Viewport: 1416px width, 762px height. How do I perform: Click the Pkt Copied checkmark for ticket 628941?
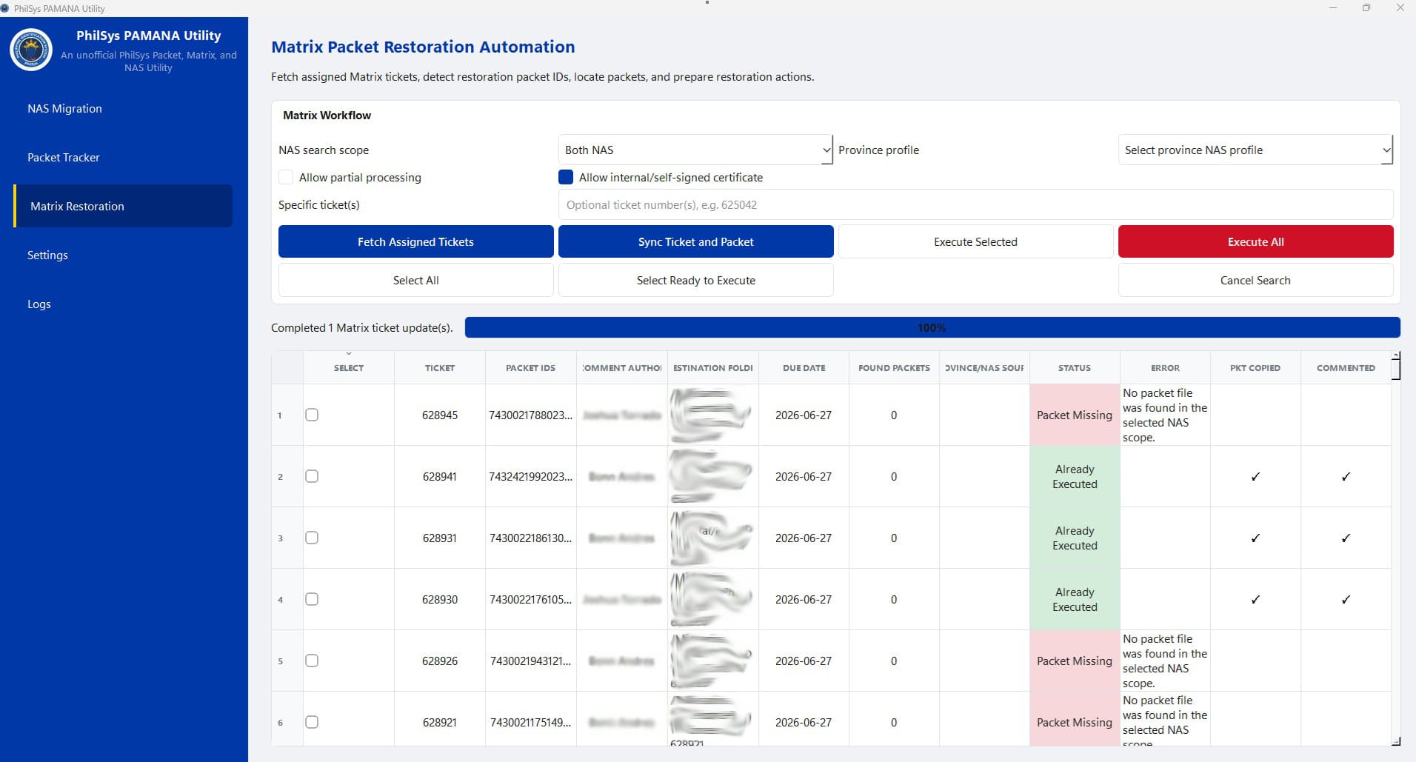point(1255,477)
